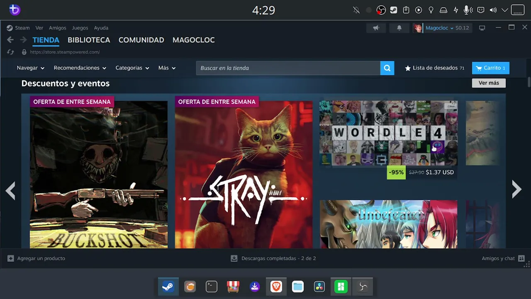This screenshot has height=299, width=531.
Task: Open the Undefeated game thumbnail
Action: 388,224
